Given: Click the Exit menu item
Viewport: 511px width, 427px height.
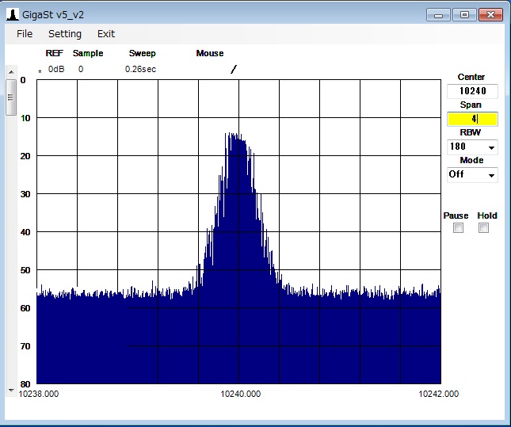Looking at the screenshot, I should tap(106, 34).
